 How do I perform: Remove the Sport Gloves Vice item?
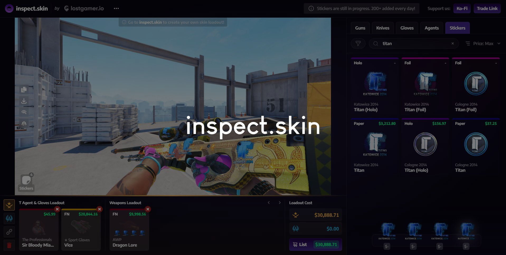(99, 209)
